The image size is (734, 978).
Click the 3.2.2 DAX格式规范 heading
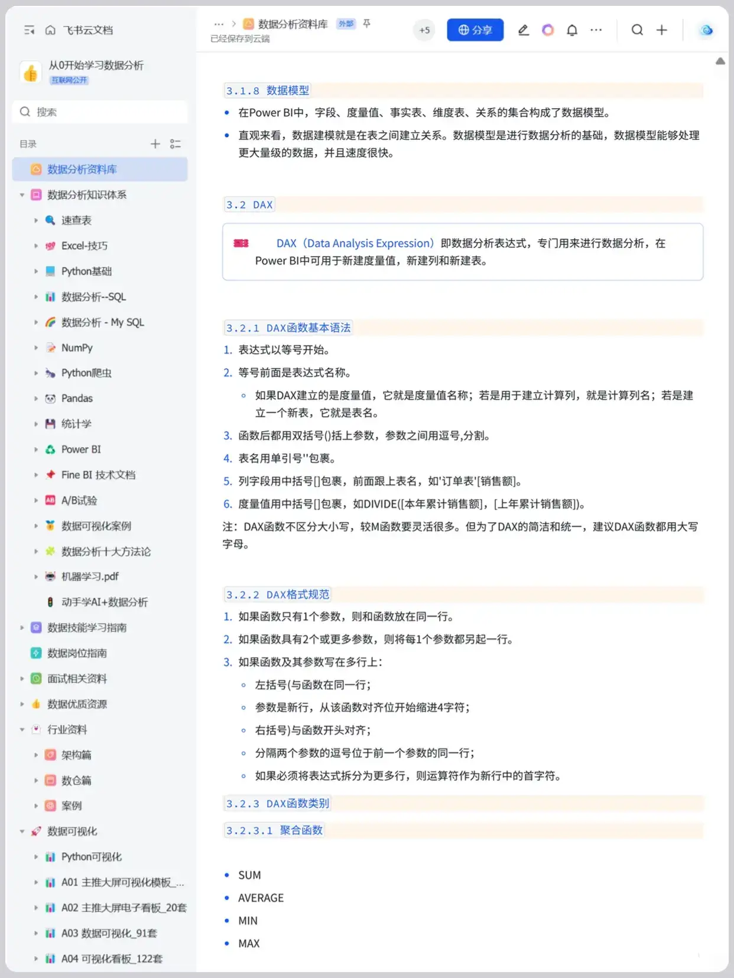coord(278,595)
